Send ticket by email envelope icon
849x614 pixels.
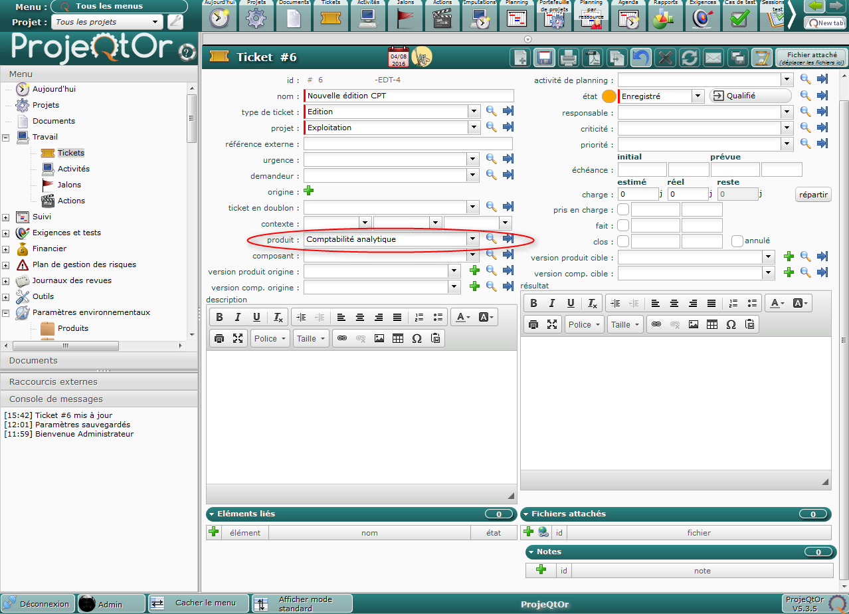point(713,58)
